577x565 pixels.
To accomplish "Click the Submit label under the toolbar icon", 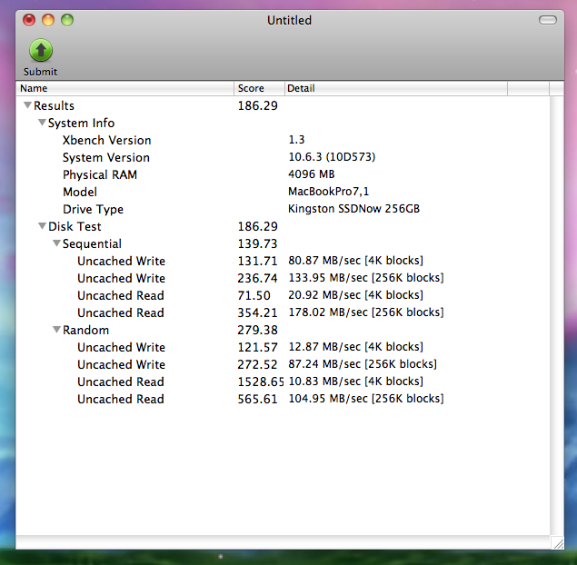I will 41,72.
